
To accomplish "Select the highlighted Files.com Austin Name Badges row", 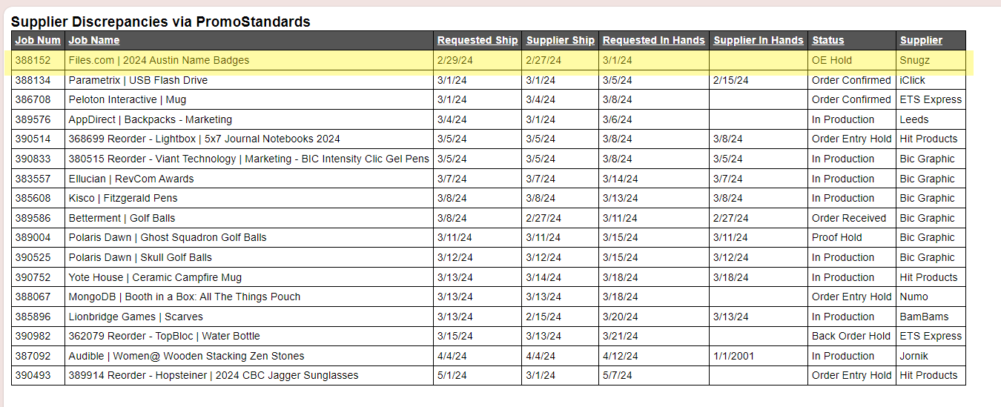I will (159, 61).
